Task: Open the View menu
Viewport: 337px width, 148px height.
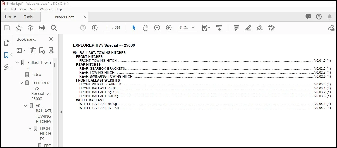Action: pyautogui.click(x=23, y=9)
